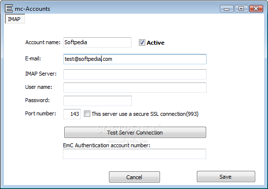Viewport: 268px width, 189px height.
Task: Click the 'Account name:' label
Action: coord(43,42)
